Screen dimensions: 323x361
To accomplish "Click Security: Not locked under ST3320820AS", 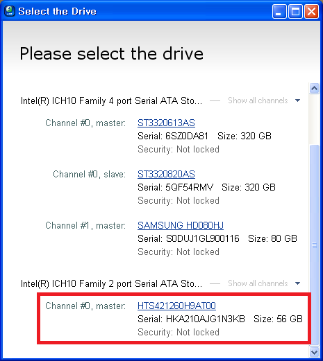I will (179, 200).
